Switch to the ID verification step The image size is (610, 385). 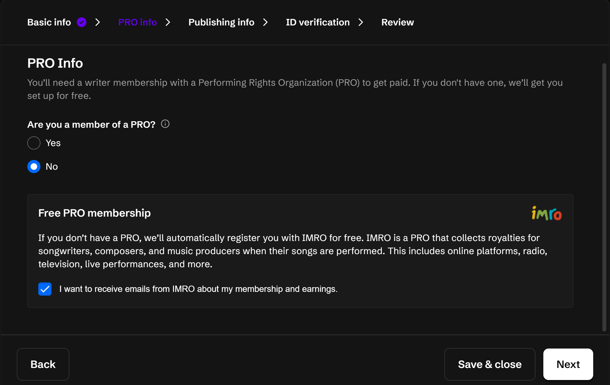click(x=318, y=22)
